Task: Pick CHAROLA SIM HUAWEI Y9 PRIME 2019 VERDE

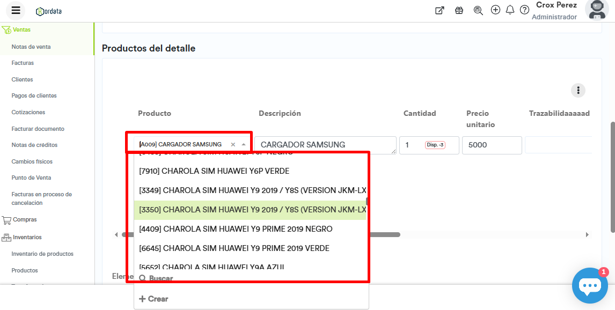Action: 234,248
